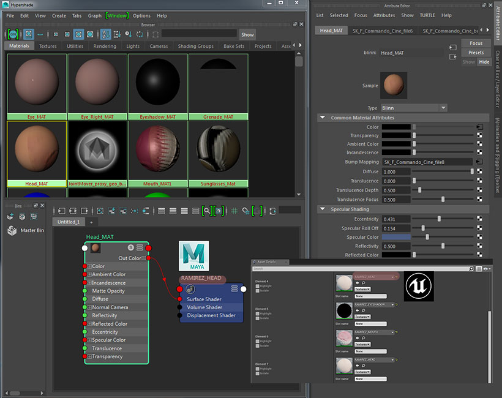Click the Color map checker button icon
The width and height of the screenshot is (502, 398).
pyautogui.click(x=479, y=127)
